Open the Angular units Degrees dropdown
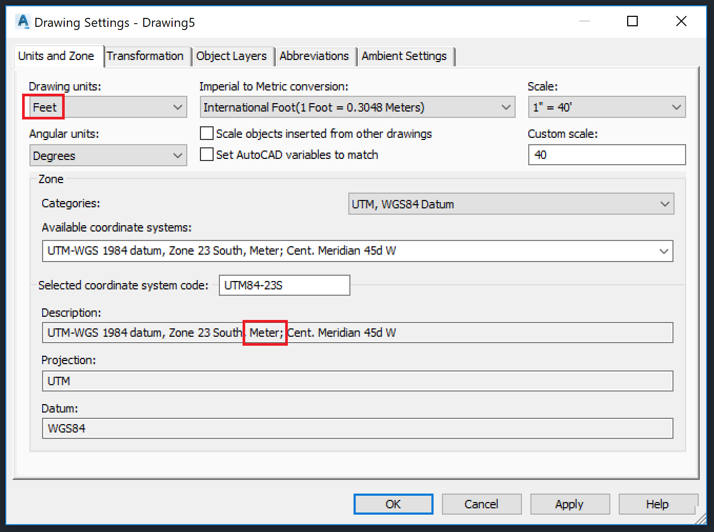 pyautogui.click(x=108, y=156)
